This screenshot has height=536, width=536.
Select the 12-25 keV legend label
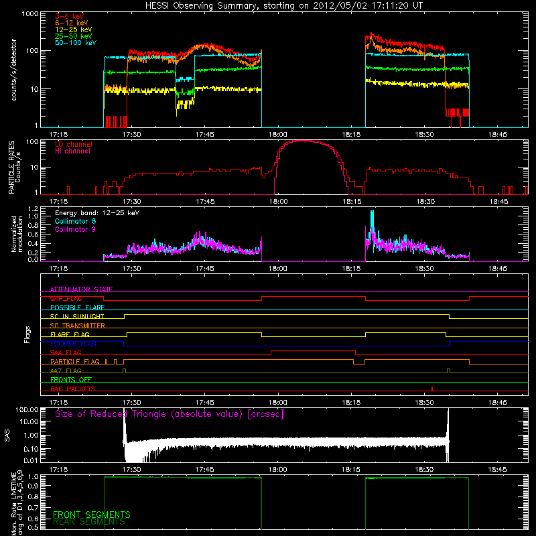click(x=74, y=29)
